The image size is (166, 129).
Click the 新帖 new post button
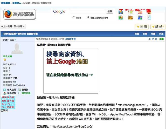pos(158,27)
